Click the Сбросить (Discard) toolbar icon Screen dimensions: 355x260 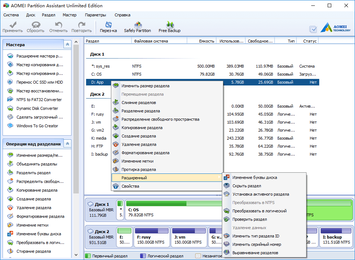36,25
